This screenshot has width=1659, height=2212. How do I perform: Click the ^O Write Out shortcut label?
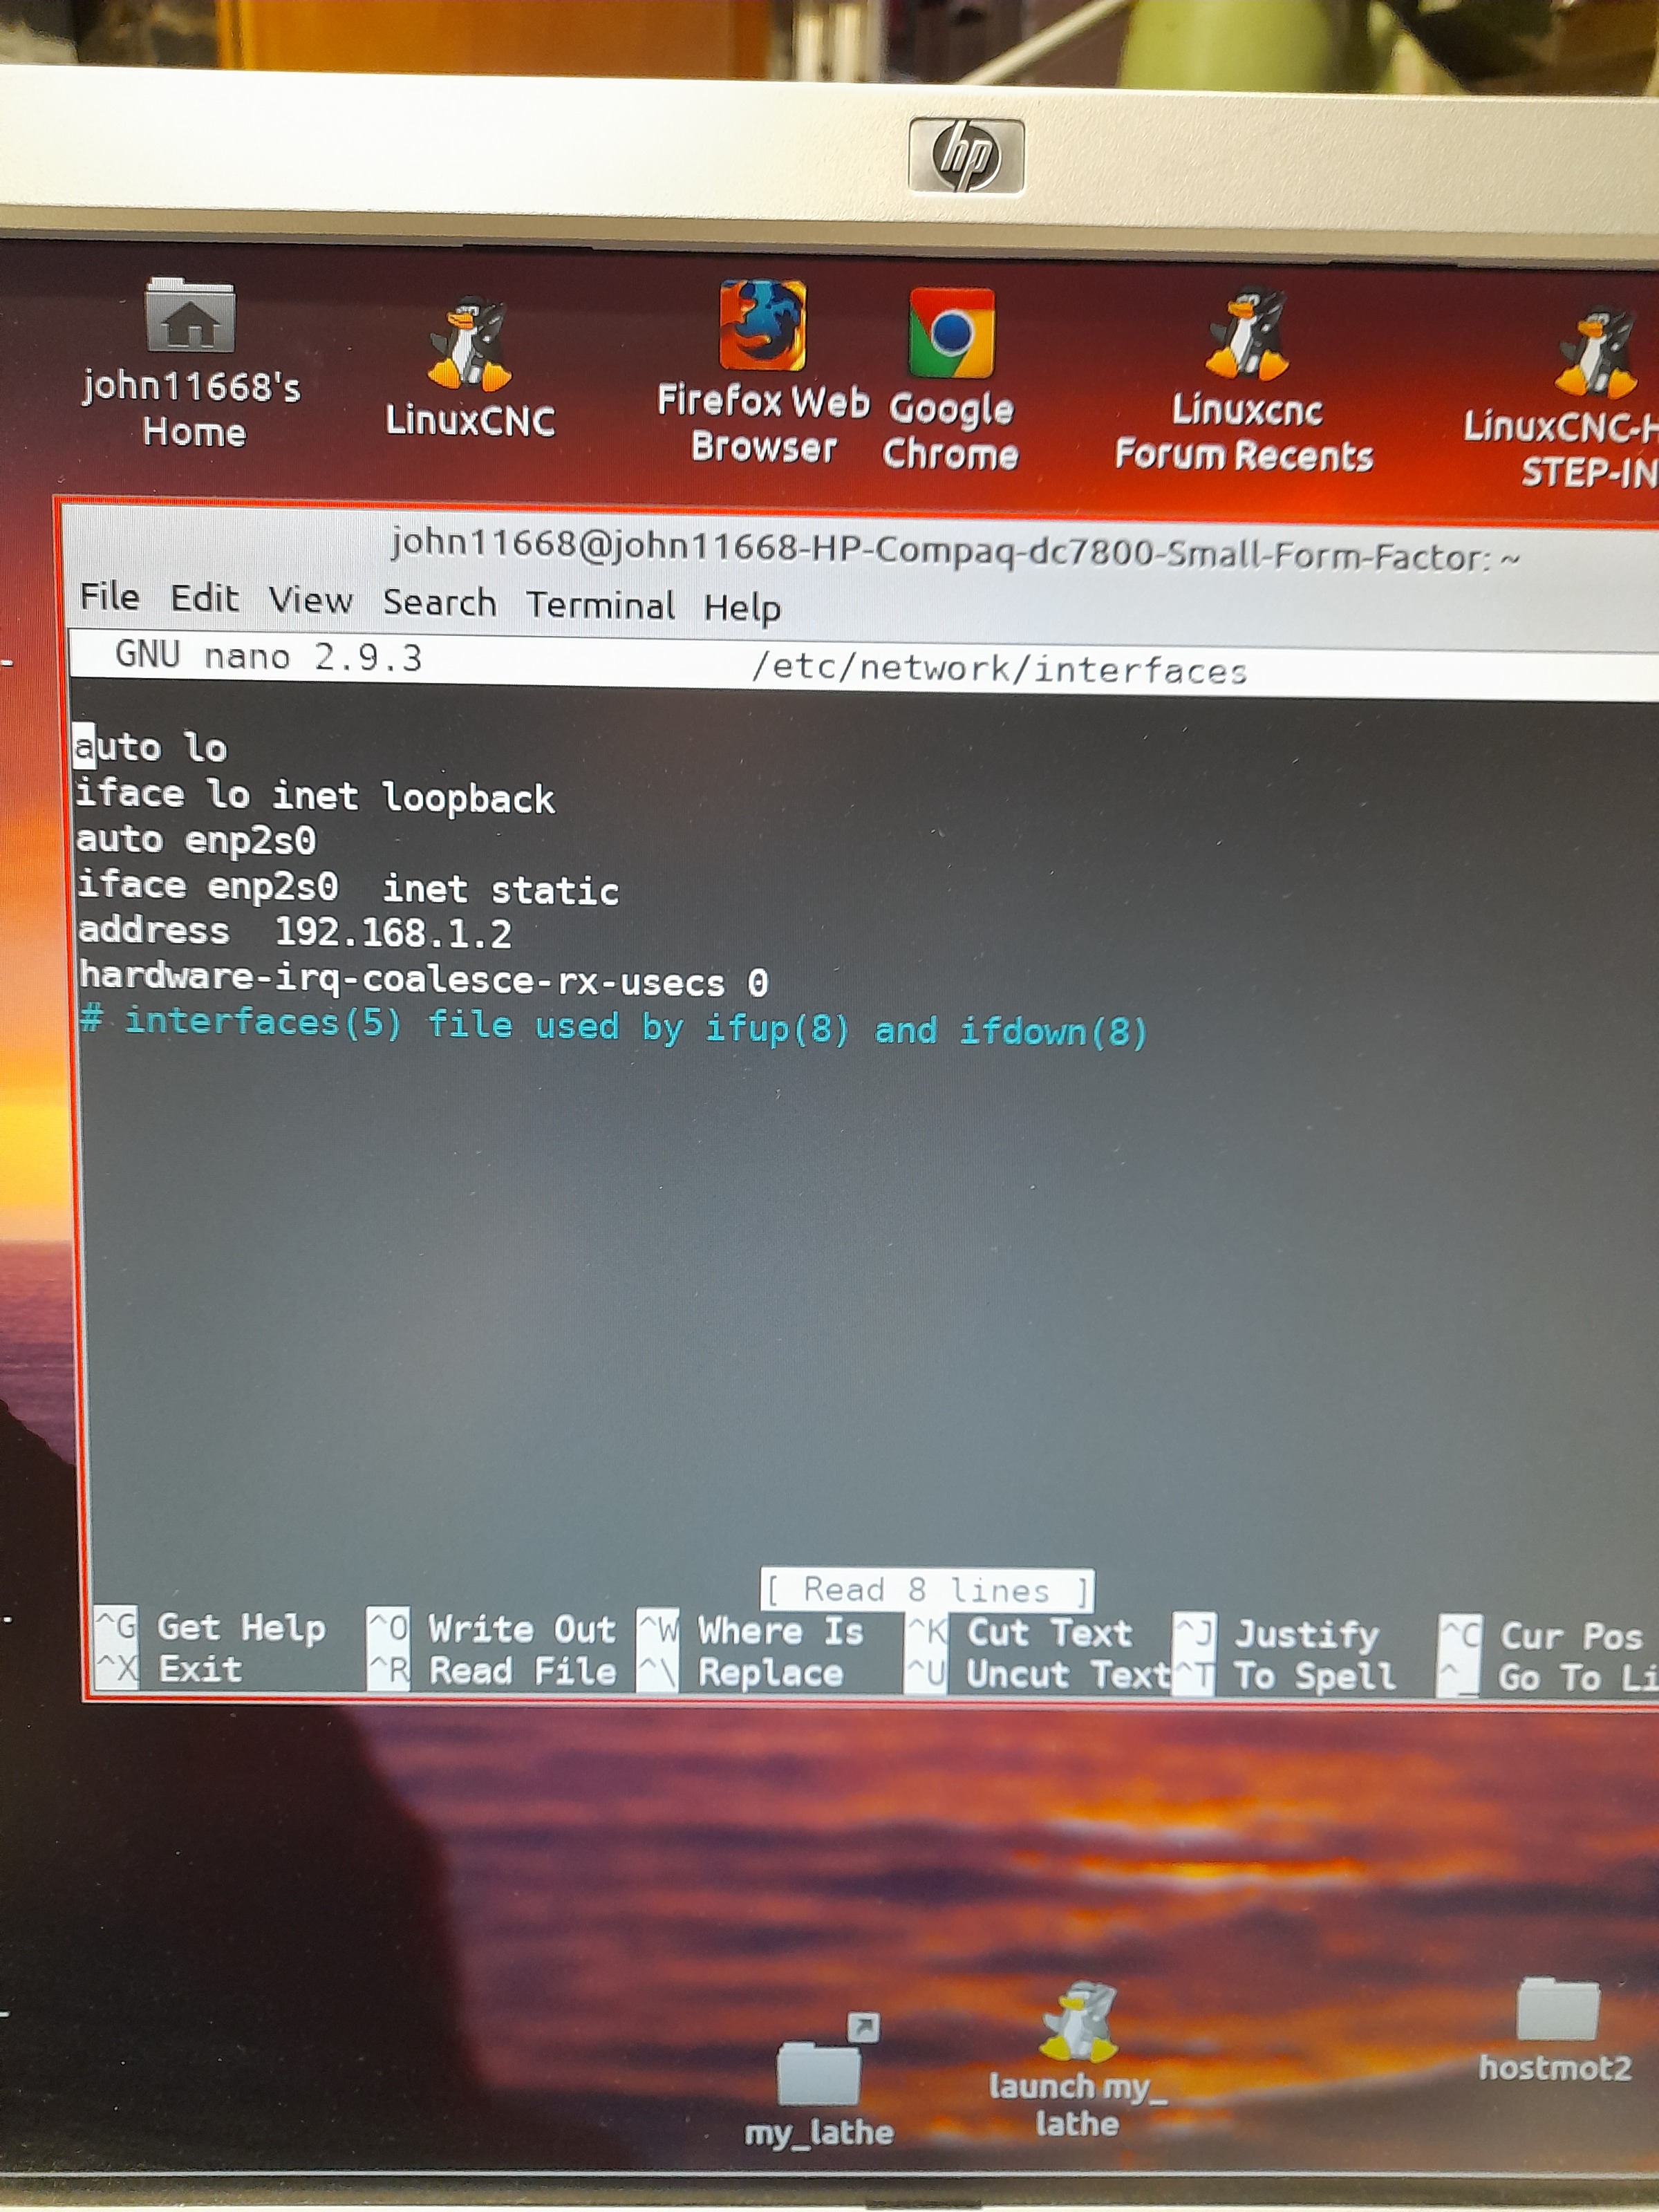[491, 1629]
